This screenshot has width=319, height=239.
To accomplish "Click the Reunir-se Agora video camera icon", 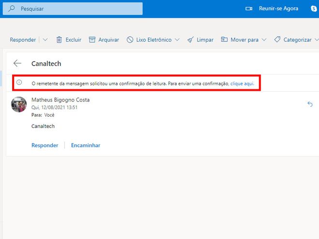I will pos(248,9).
